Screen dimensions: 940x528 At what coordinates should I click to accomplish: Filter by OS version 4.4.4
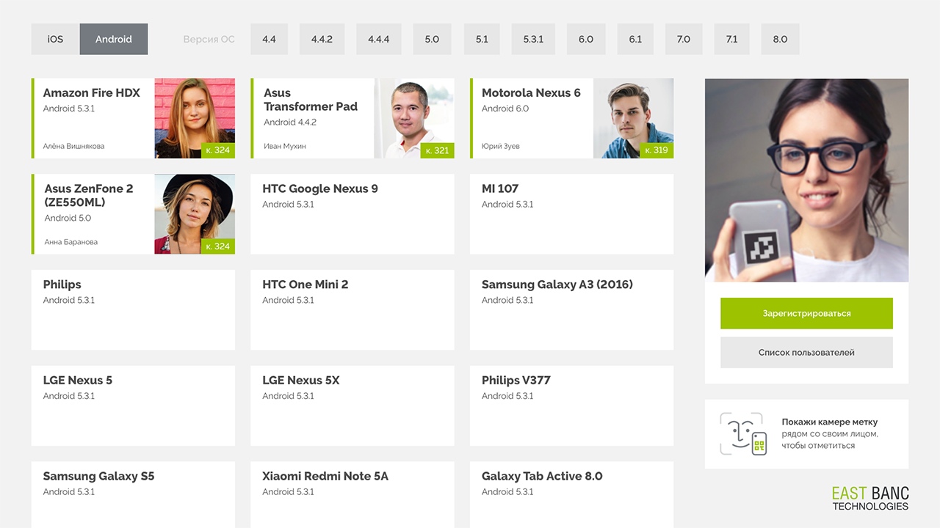click(x=379, y=39)
